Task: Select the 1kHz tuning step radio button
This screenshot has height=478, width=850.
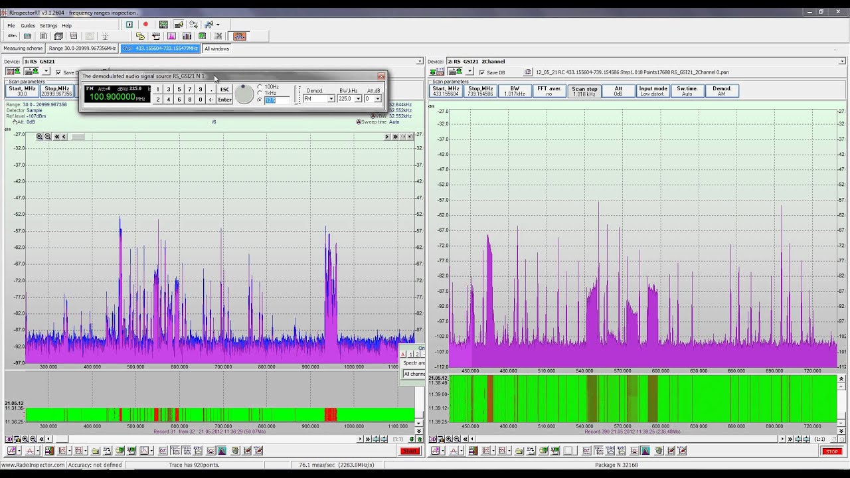Action: click(260, 93)
